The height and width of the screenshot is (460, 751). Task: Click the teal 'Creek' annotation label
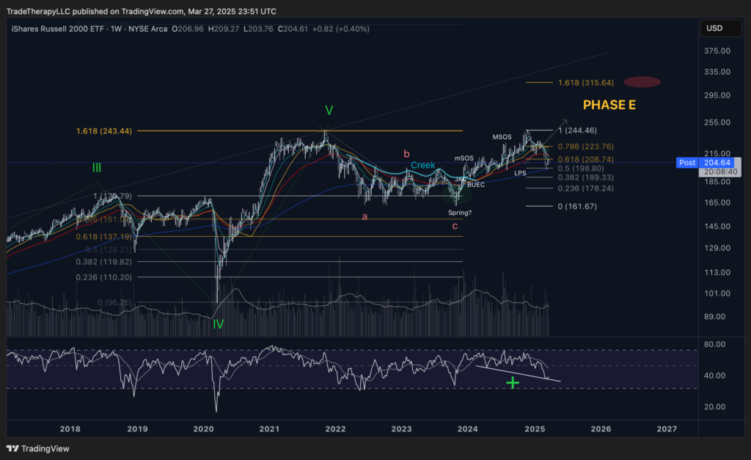coord(422,166)
